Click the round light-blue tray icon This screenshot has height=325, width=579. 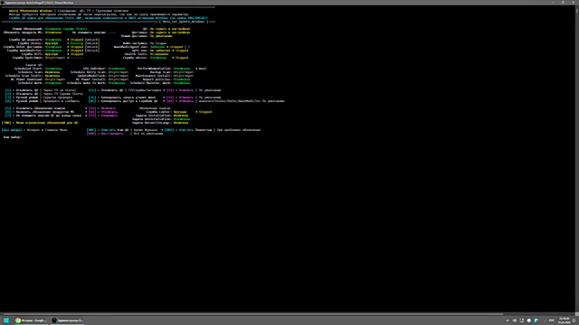tap(528, 320)
